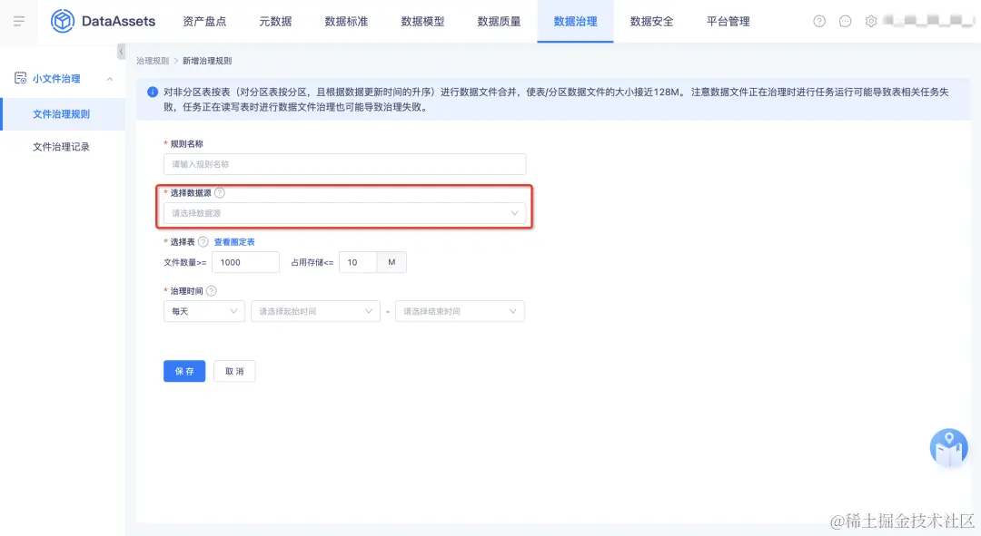Click the 取消 button
Image resolution: width=981 pixels, height=536 pixels.
pyautogui.click(x=234, y=371)
